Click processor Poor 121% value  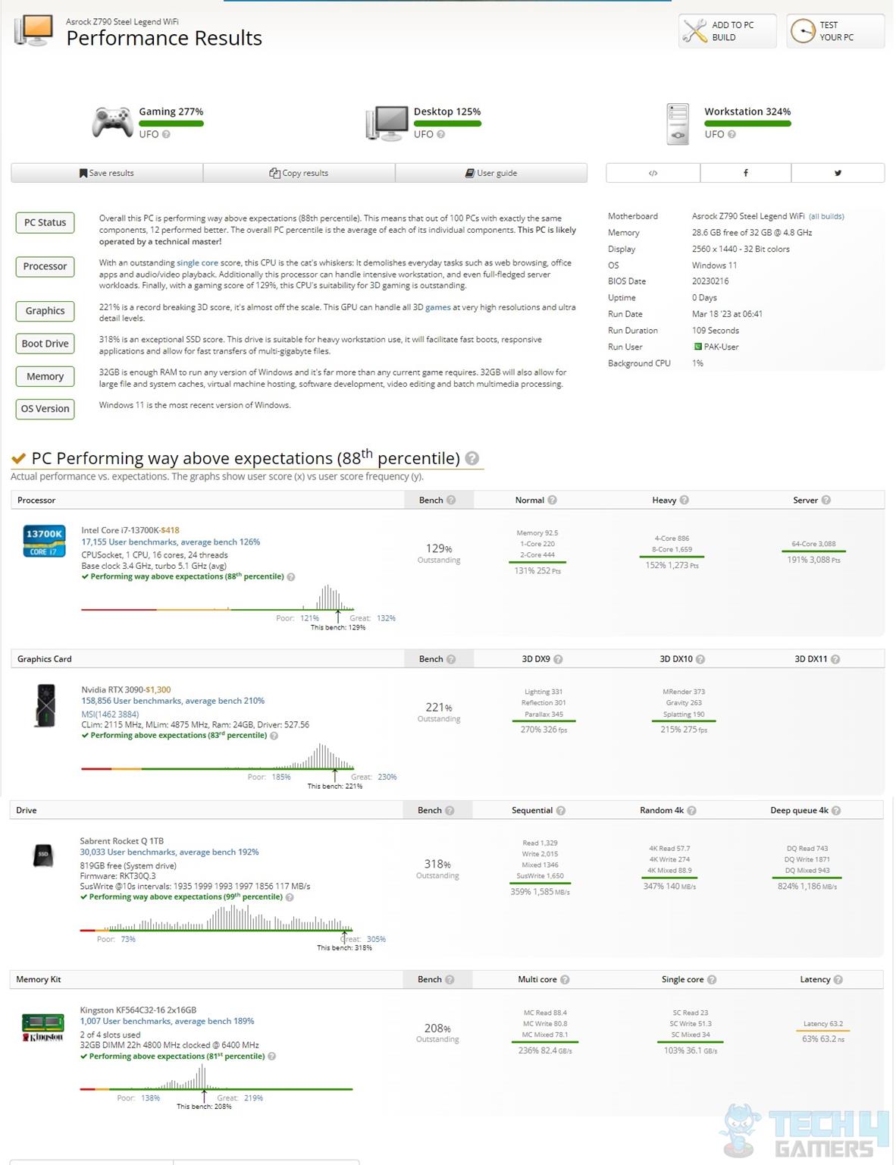pos(309,618)
